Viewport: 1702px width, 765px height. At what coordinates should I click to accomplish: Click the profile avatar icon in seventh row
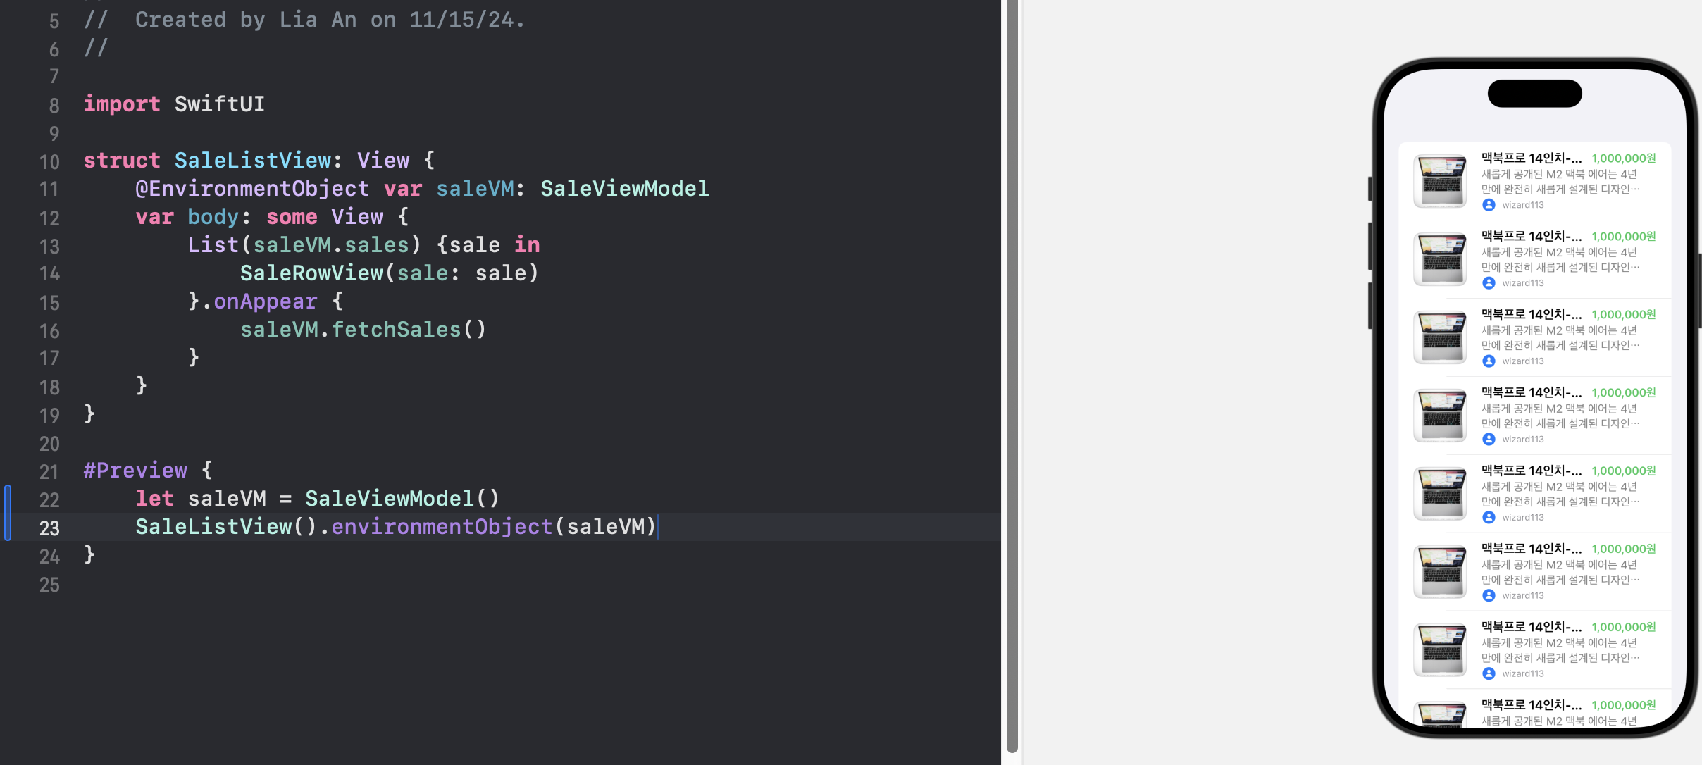point(1489,674)
